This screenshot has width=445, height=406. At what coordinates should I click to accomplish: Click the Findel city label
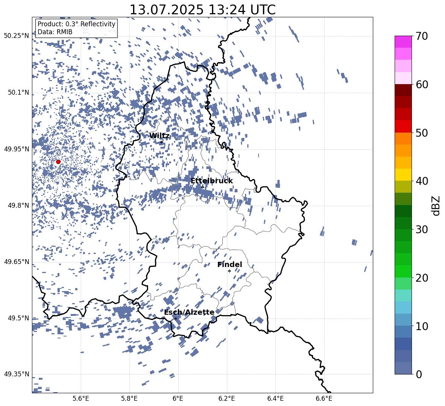point(230,264)
